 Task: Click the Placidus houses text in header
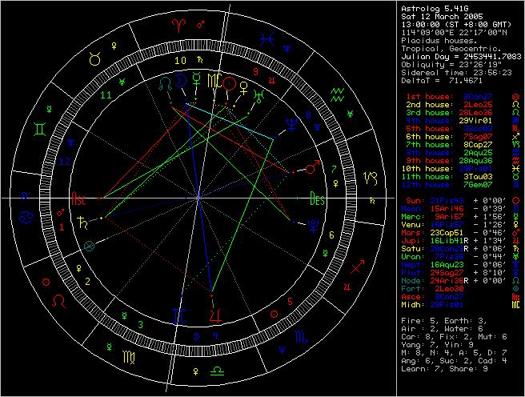point(433,39)
